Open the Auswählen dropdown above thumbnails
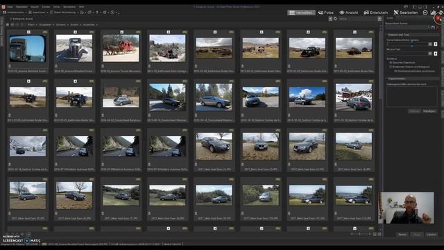This screenshot has width=444, height=250. tap(90, 25)
